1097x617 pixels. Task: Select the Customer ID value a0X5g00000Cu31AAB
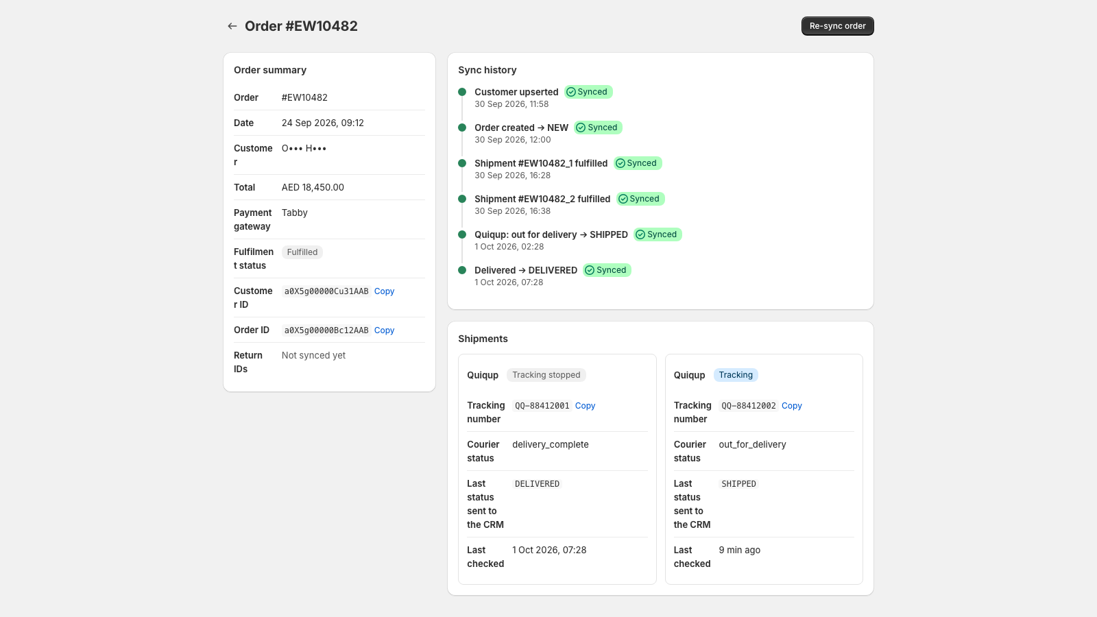[x=326, y=291]
